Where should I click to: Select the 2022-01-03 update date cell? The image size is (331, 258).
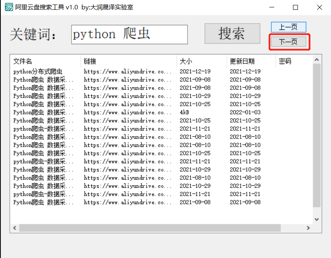click(245, 112)
